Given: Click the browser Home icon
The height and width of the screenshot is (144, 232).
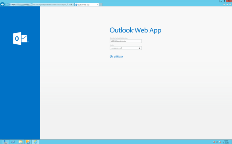Looking at the screenshot, I should 224,4.
